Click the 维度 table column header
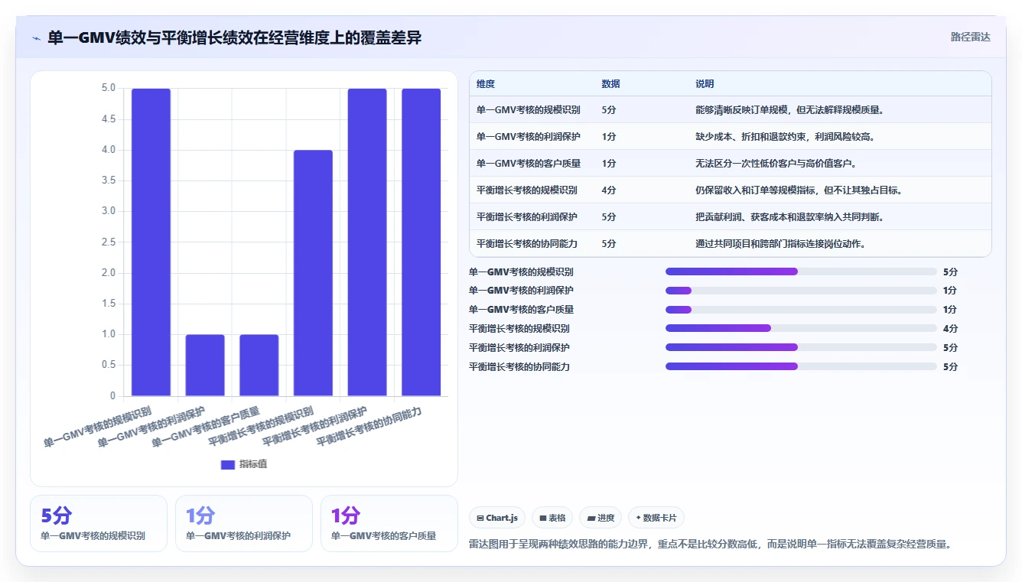This screenshot has width=1022, height=582. tap(486, 84)
